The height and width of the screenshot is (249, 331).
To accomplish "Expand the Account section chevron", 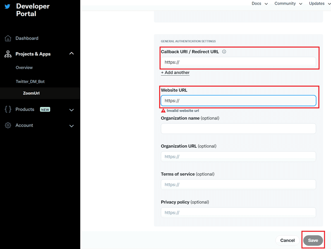I will click(72, 126).
